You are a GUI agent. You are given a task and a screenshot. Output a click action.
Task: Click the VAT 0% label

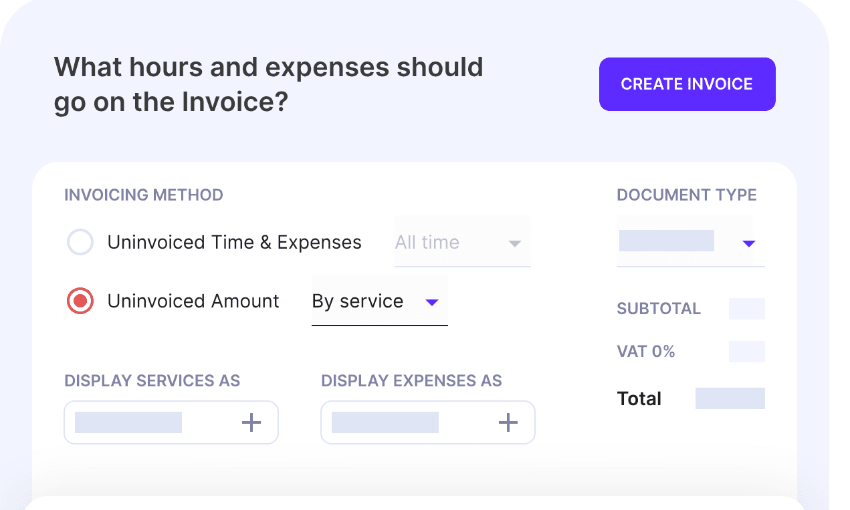coord(646,352)
